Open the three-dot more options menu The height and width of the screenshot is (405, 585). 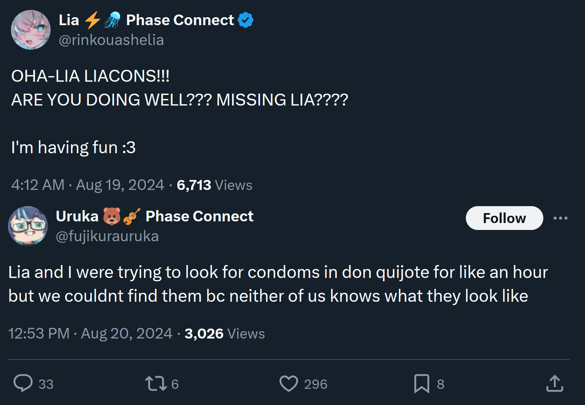(561, 218)
